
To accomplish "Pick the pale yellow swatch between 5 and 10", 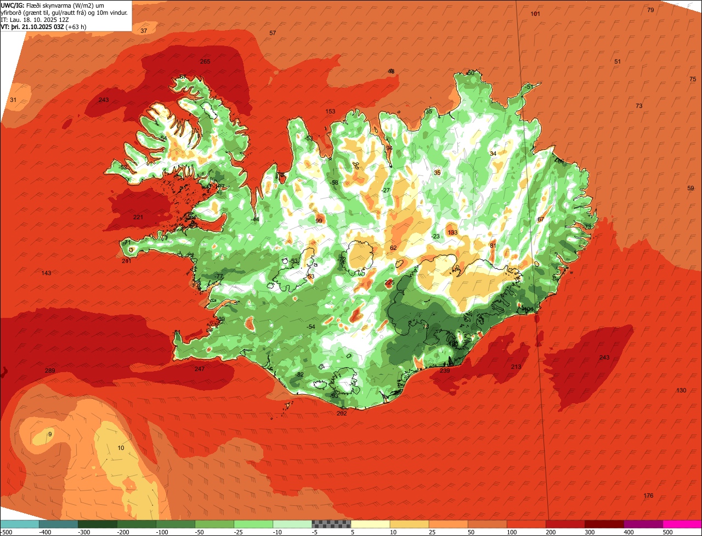I will (371, 524).
